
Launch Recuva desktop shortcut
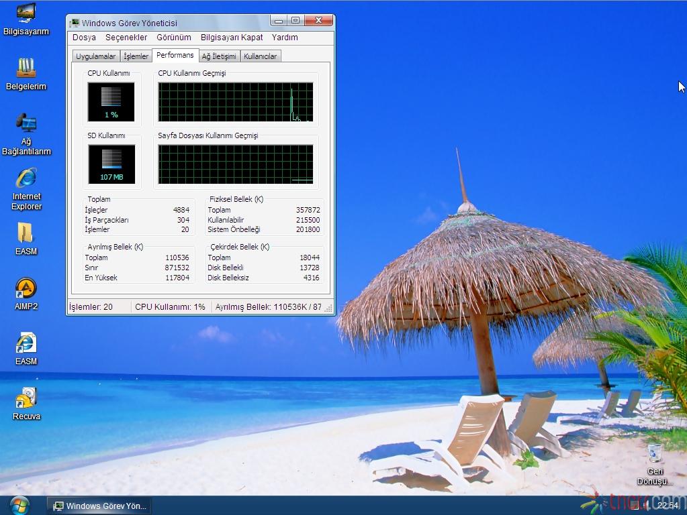coord(26,404)
